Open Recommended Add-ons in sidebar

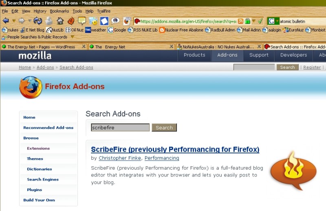pyautogui.click(x=48, y=128)
